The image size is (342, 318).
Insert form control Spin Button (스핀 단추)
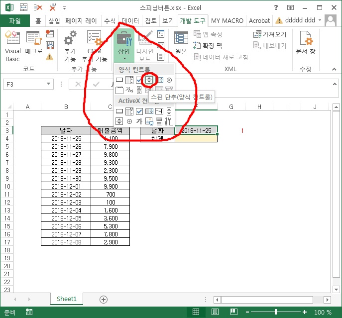tap(149, 80)
